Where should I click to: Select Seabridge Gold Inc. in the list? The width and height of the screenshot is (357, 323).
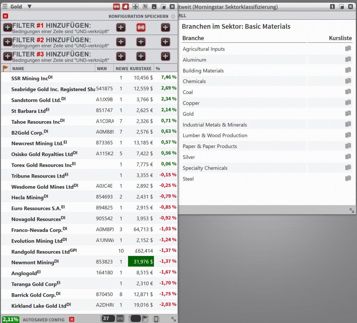(x=89, y=89)
